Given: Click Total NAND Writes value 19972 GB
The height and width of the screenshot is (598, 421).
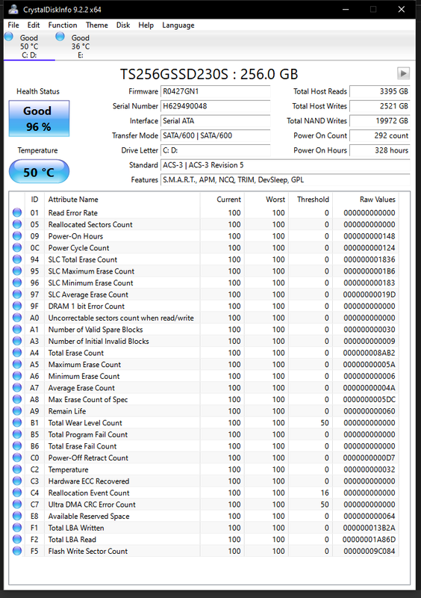Looking at the screenshot, I should [380, 121].
